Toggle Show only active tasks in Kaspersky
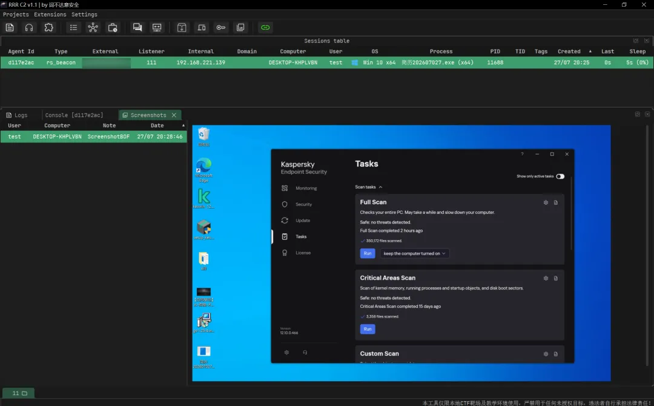Image resolution: width=654 pixels, height=406 pixels. pyautogui.click(x=560, y=176)
